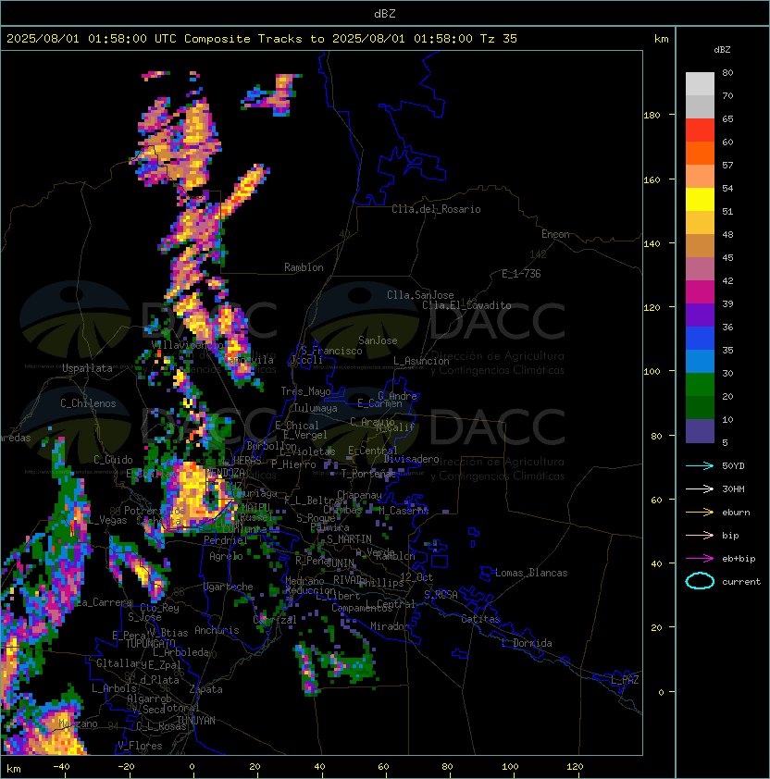This screenshot has width=770, height=779.
Task: Click the Catitas map label
Action: 480,619
